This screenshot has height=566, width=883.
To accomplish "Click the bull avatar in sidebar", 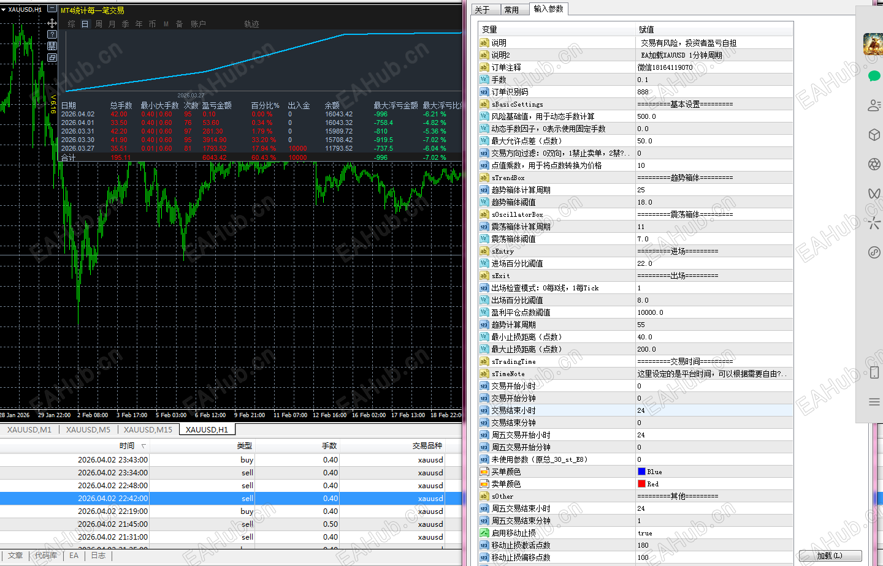I will (873, 44).
